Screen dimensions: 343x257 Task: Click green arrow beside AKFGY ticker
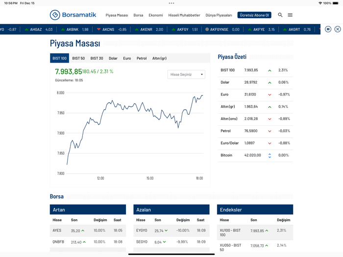tap(173, 29)
